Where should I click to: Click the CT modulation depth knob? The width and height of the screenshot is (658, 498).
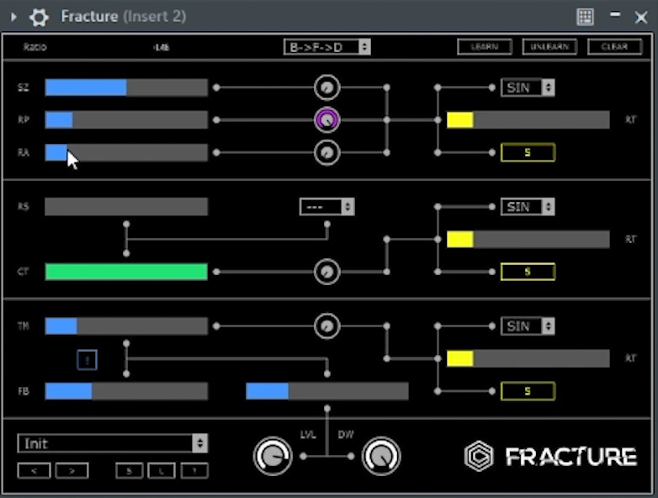(326, 272)
